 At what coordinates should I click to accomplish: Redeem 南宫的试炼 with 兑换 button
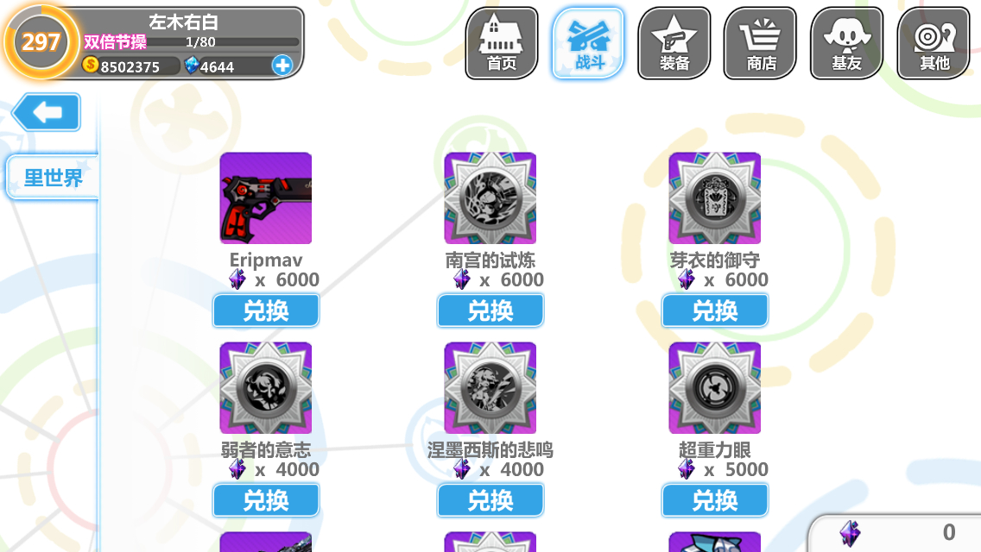point(490,310)
